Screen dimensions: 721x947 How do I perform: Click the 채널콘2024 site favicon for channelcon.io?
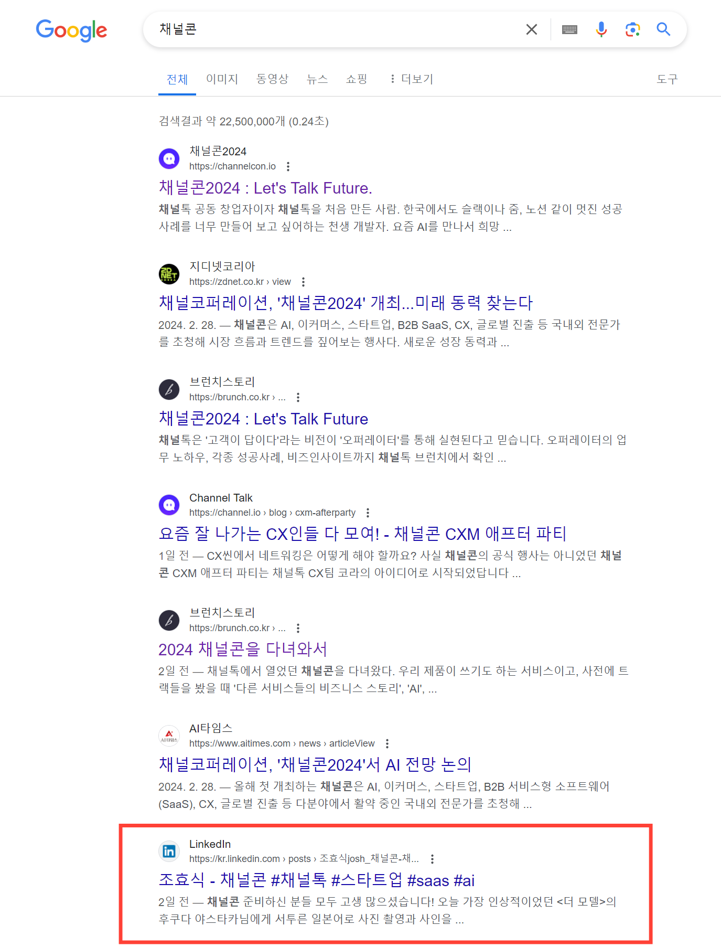click(169, 158)
